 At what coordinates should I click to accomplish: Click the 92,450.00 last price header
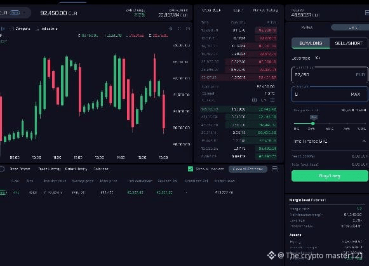coord(58,13)
